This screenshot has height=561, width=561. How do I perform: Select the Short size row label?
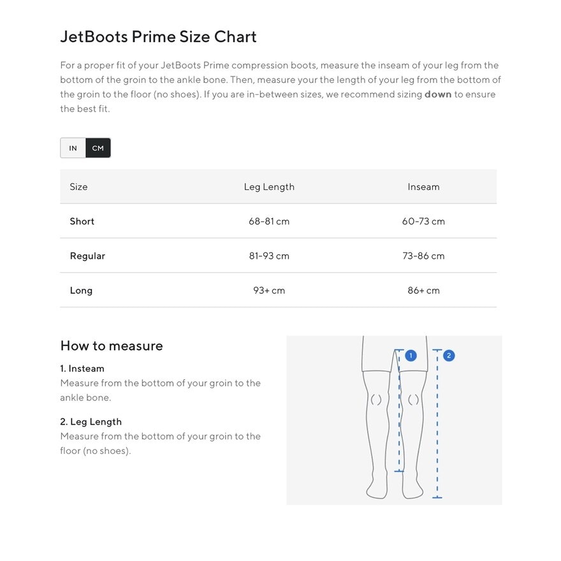82,221
